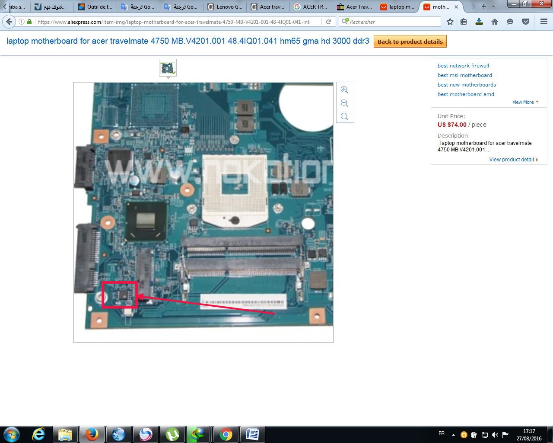Switch to Firefox on the taskbar

pos(92,434)
